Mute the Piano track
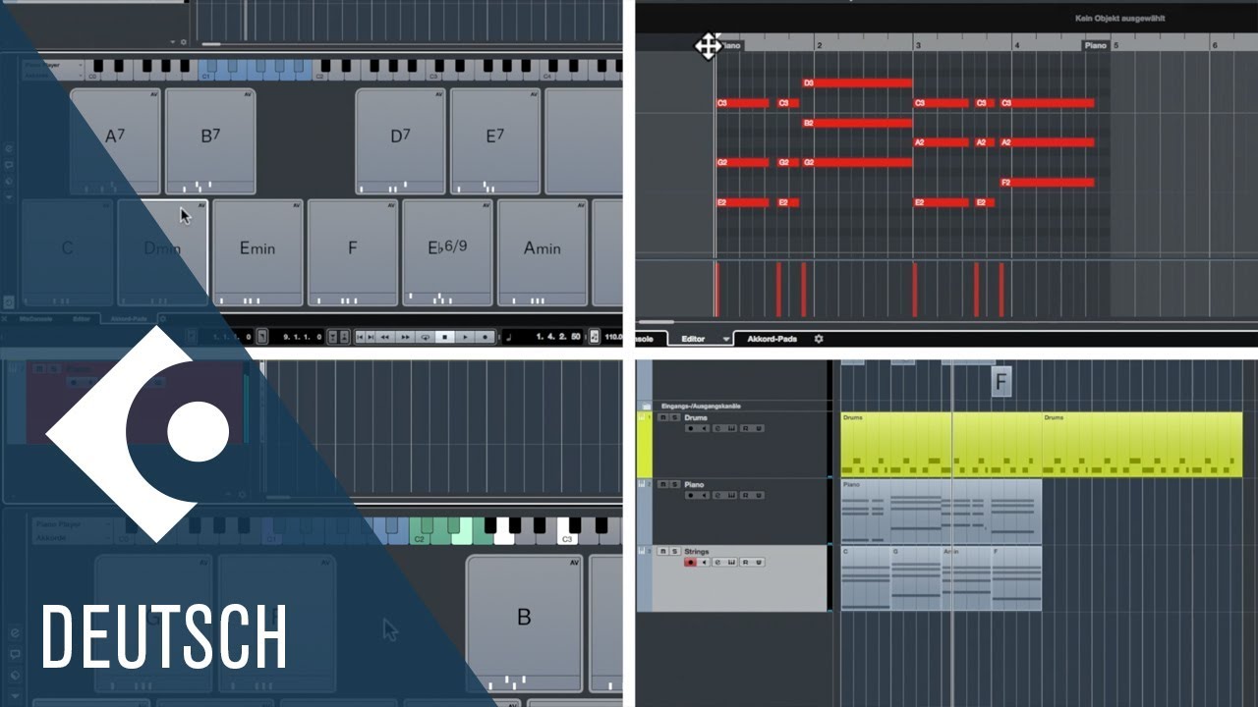The width and height of the screenshot is (1258, 707). point(663,484)
